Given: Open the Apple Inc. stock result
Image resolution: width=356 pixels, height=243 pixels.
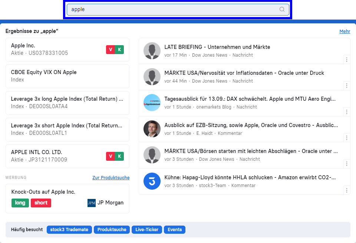Looking at the screenshot, I should [67, 50].
